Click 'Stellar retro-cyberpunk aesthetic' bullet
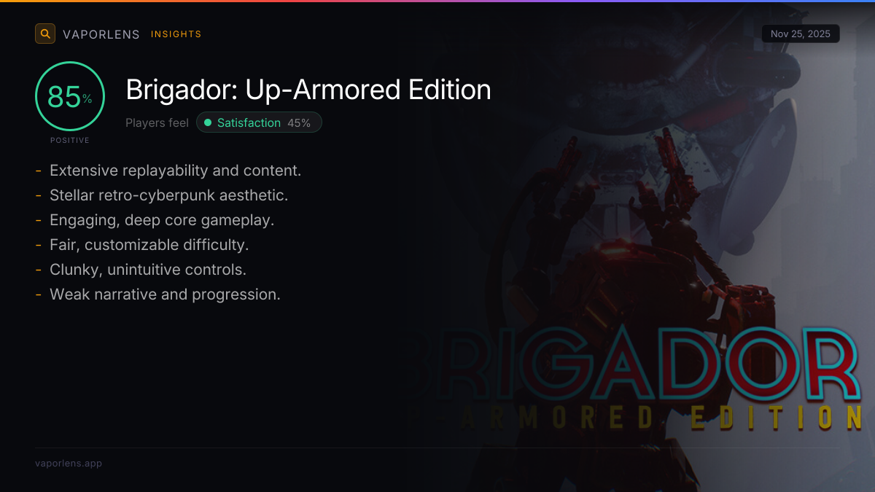Image resolution: width=875 pixels, height=492 pixels. click(168, 195)
